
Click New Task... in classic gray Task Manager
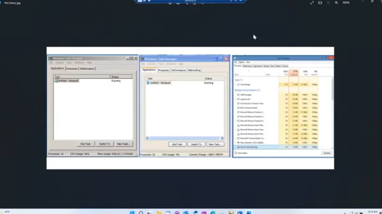(x=124, y=144)
